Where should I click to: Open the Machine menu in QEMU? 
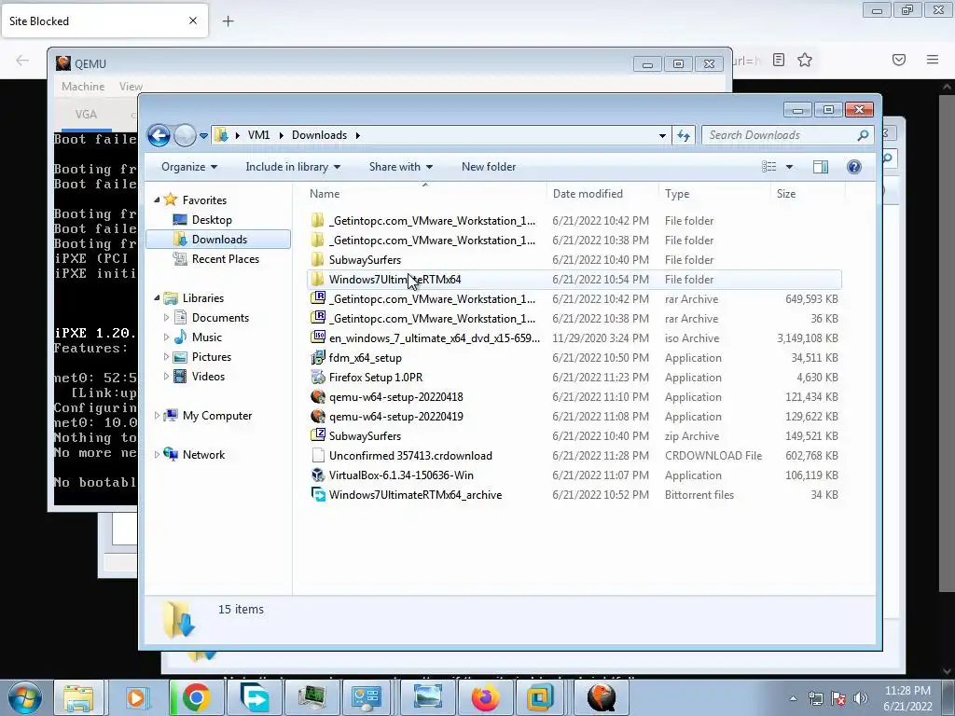point(83,87)
